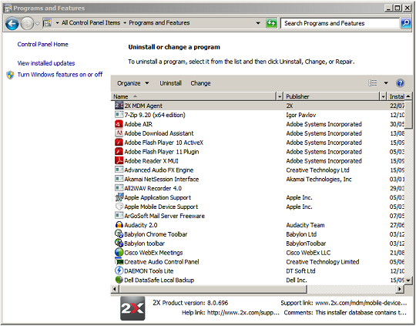Click the Dell Inc. publisher cell

tap(297, 280)
